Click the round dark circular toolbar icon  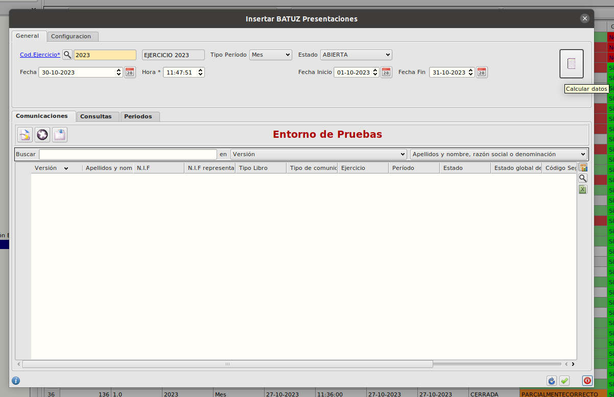point(42,135)
